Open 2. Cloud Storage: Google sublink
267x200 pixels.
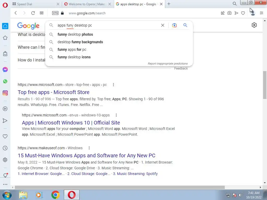tap(89, 174)
